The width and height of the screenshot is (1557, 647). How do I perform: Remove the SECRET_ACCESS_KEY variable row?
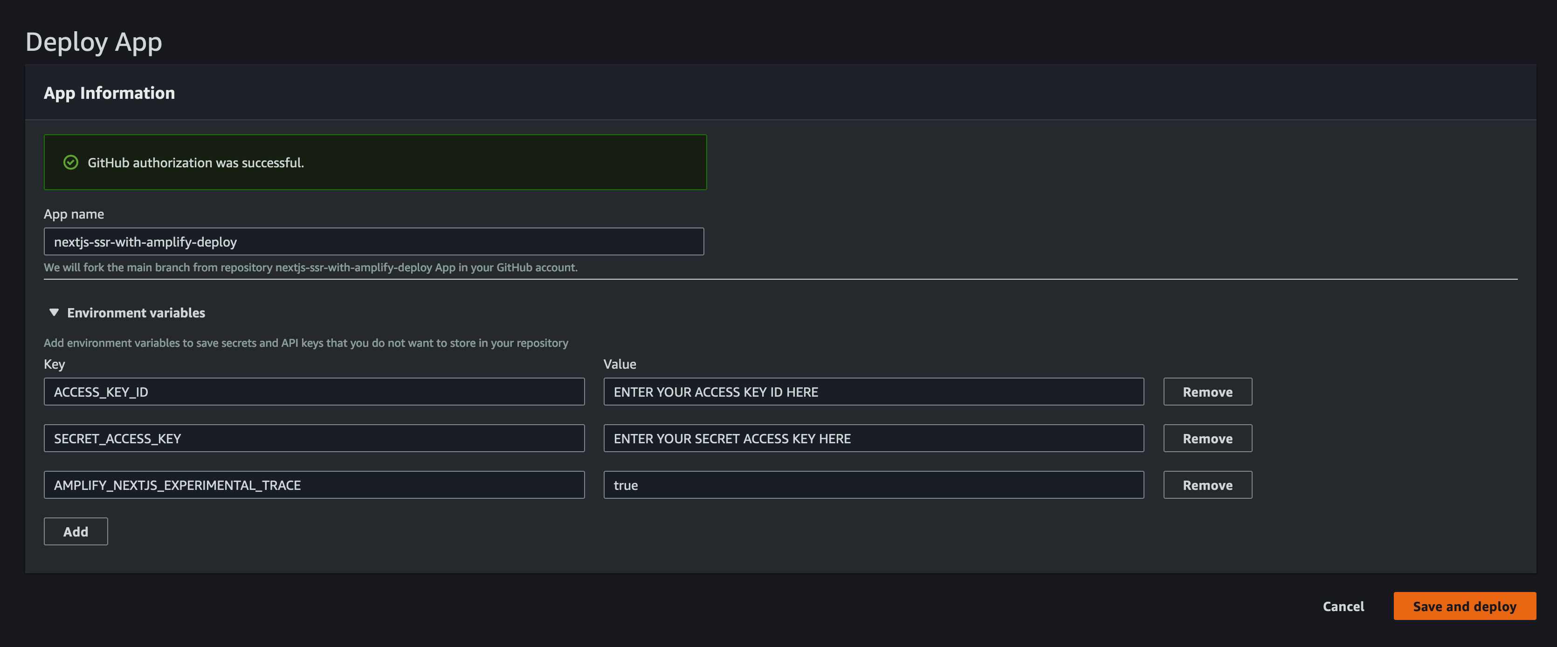pos(1207,439)
